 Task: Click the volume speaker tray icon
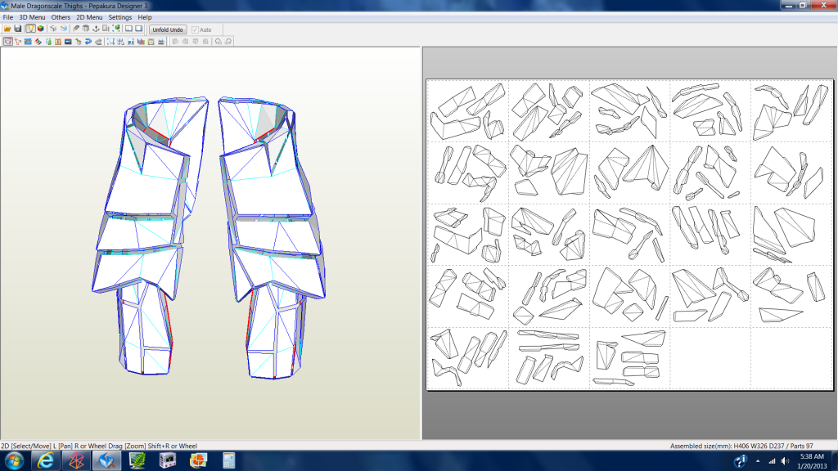coord(785,461)
